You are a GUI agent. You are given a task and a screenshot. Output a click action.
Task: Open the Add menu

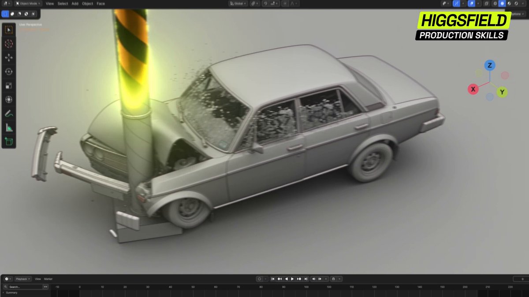[x=75, y=4]
